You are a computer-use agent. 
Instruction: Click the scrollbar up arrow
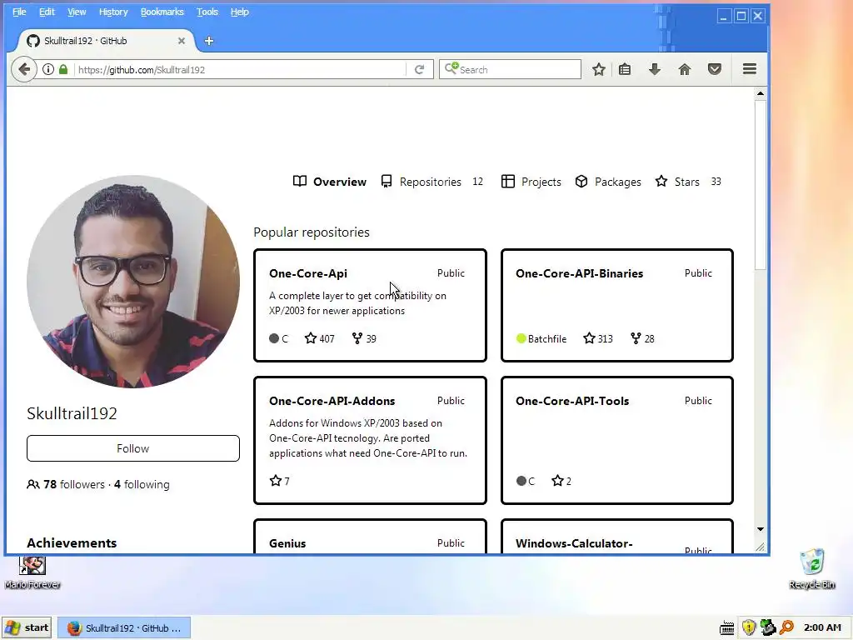point(761,93)
